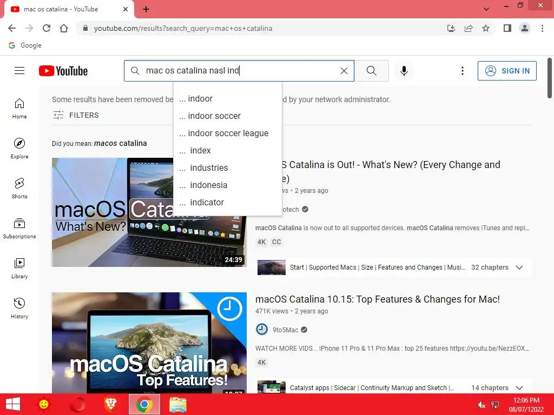Choose the 'indicator' suggestion

[x=228, y=202]
